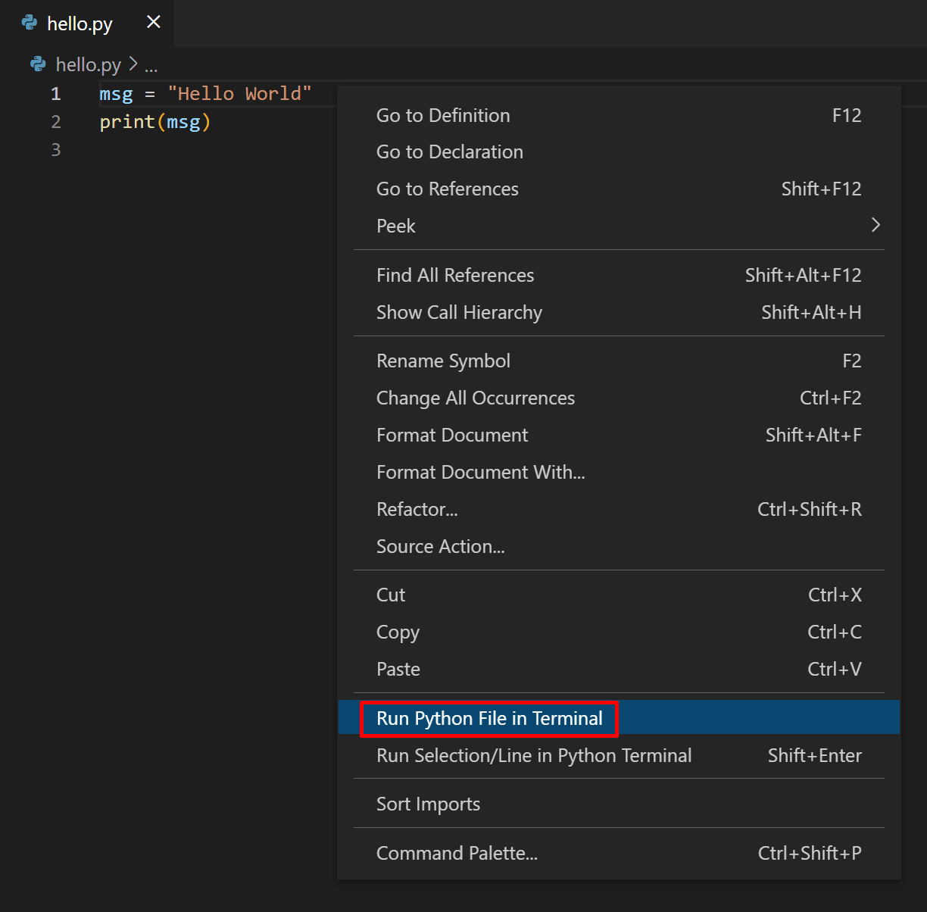Select Source Action
The image size is (927, 912).
(440, 546)
